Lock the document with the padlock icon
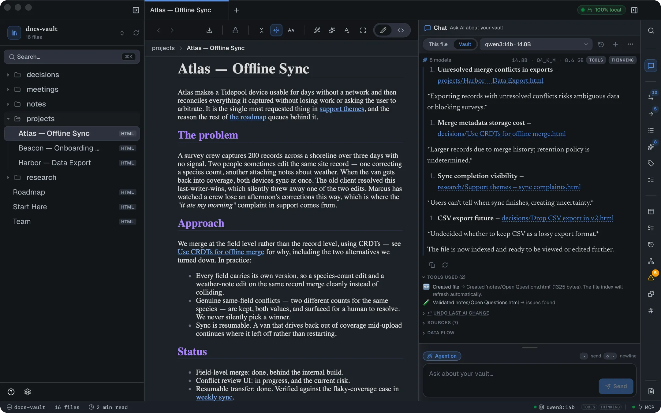 (x=235, y=30)
